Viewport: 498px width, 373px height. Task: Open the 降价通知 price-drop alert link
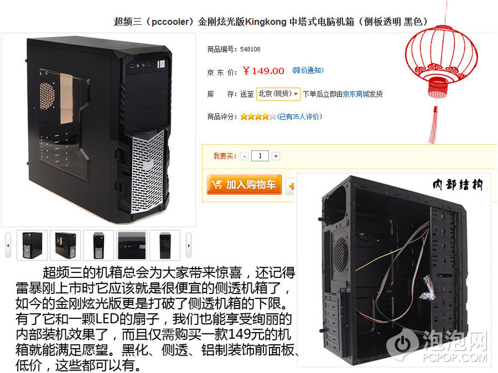click(308, 71)
